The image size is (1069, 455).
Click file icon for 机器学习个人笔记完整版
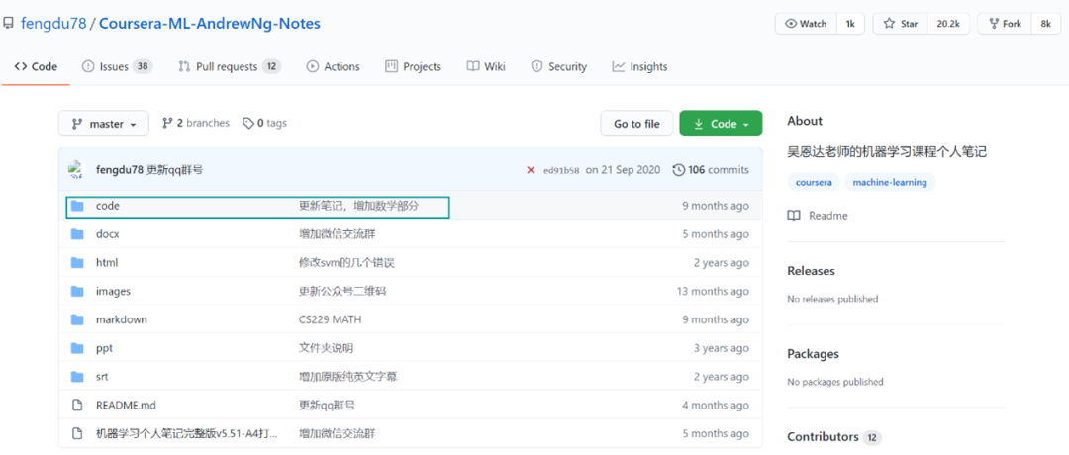(77, 434)
